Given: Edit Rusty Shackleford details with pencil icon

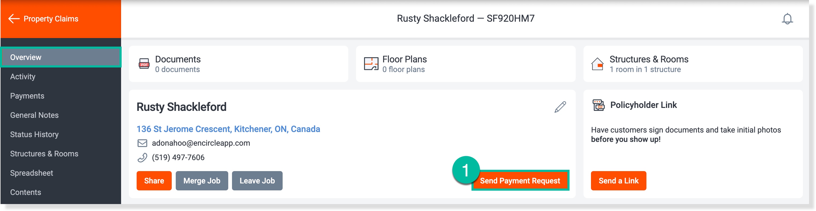Looking at the screenshot, I should (560, 107).
